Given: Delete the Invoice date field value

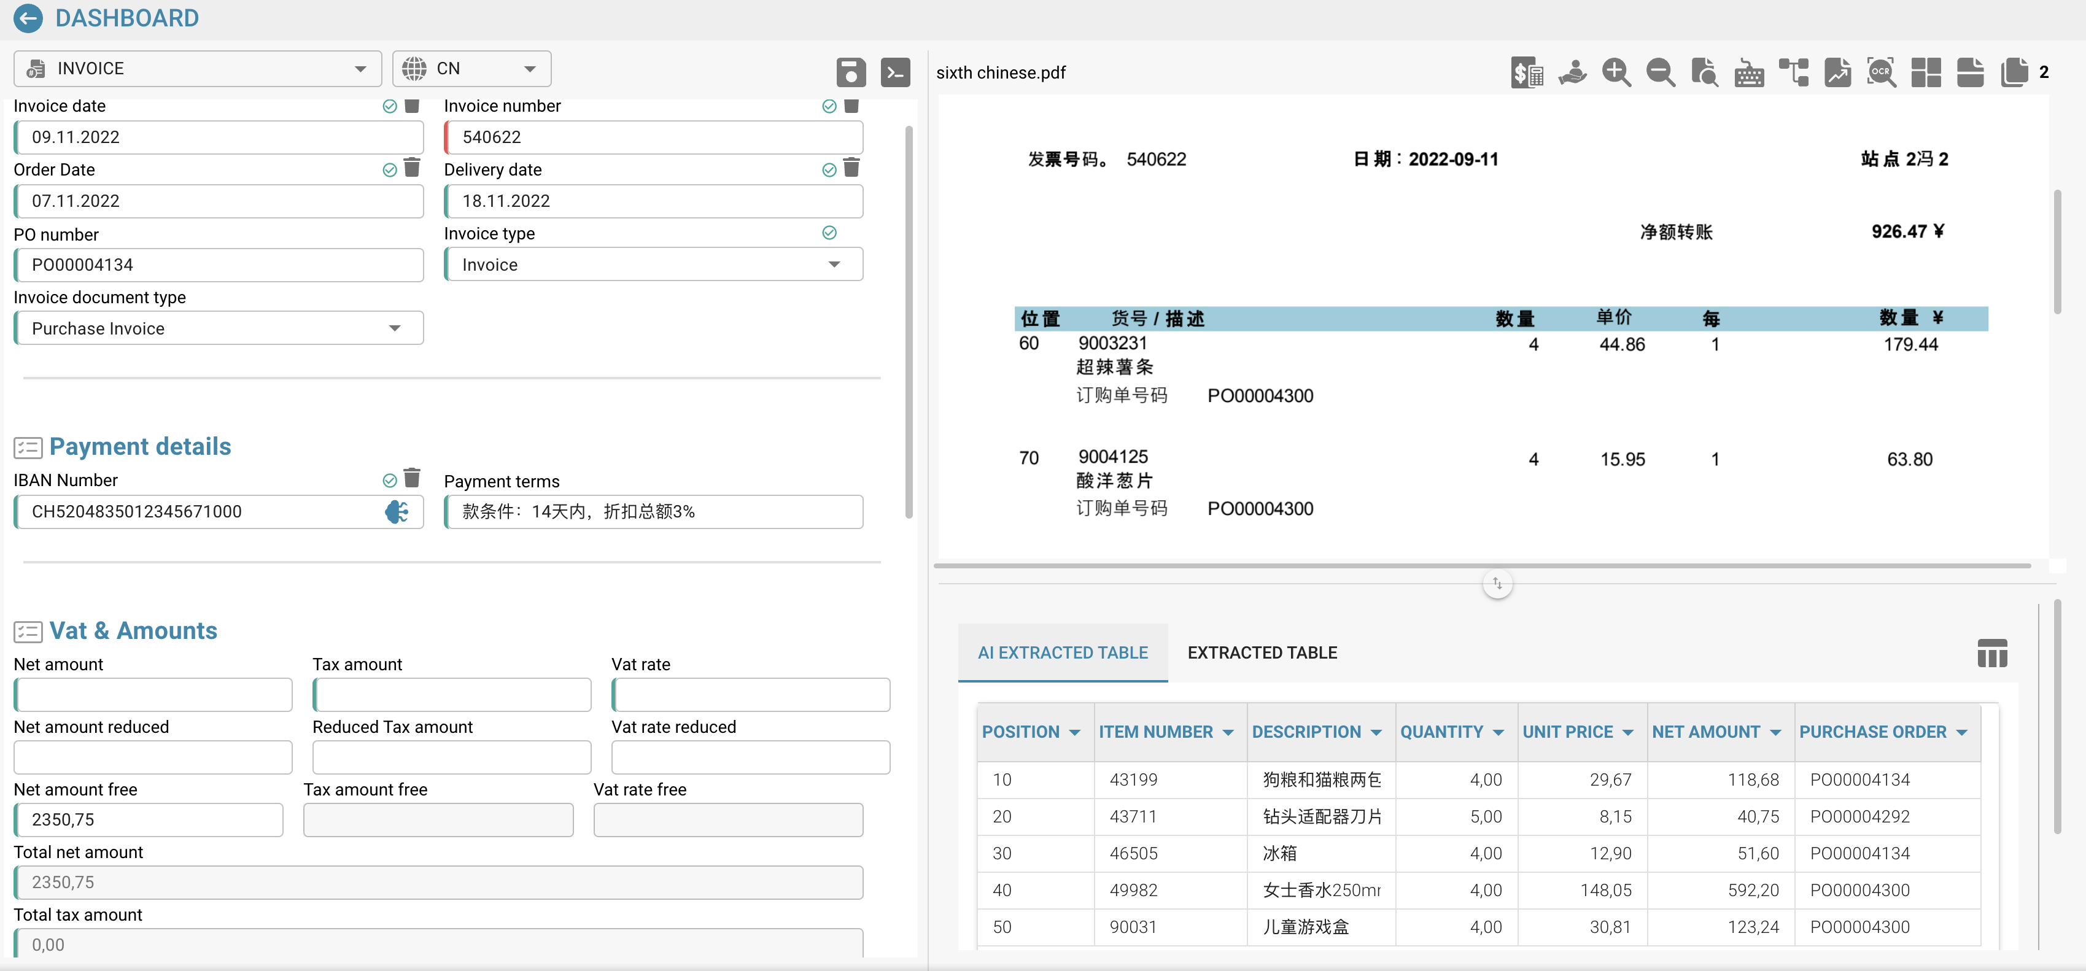Looking at the screenshot, I should pyautogui.click(x=412, y=106).
